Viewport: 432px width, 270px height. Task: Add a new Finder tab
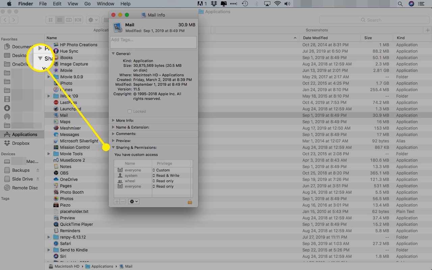(428, 30)
